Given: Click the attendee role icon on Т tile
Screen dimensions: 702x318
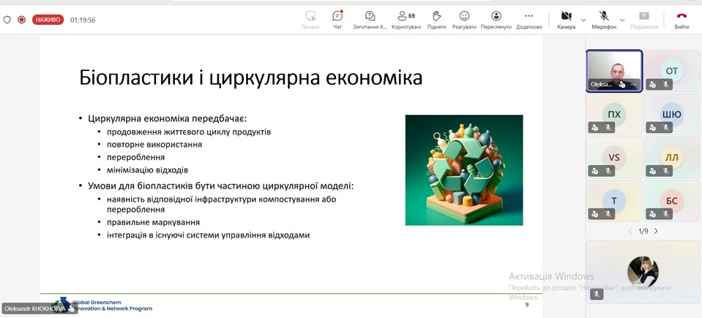Looking at the screenshot, I should click(x=595, y=214).
